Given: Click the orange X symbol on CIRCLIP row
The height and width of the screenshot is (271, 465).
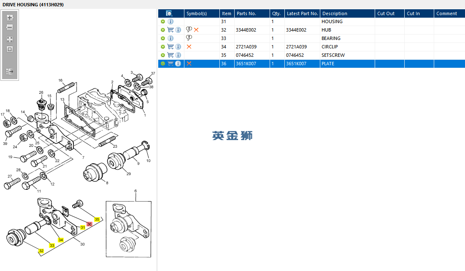Looking at the screenshot, I should 189,47.
